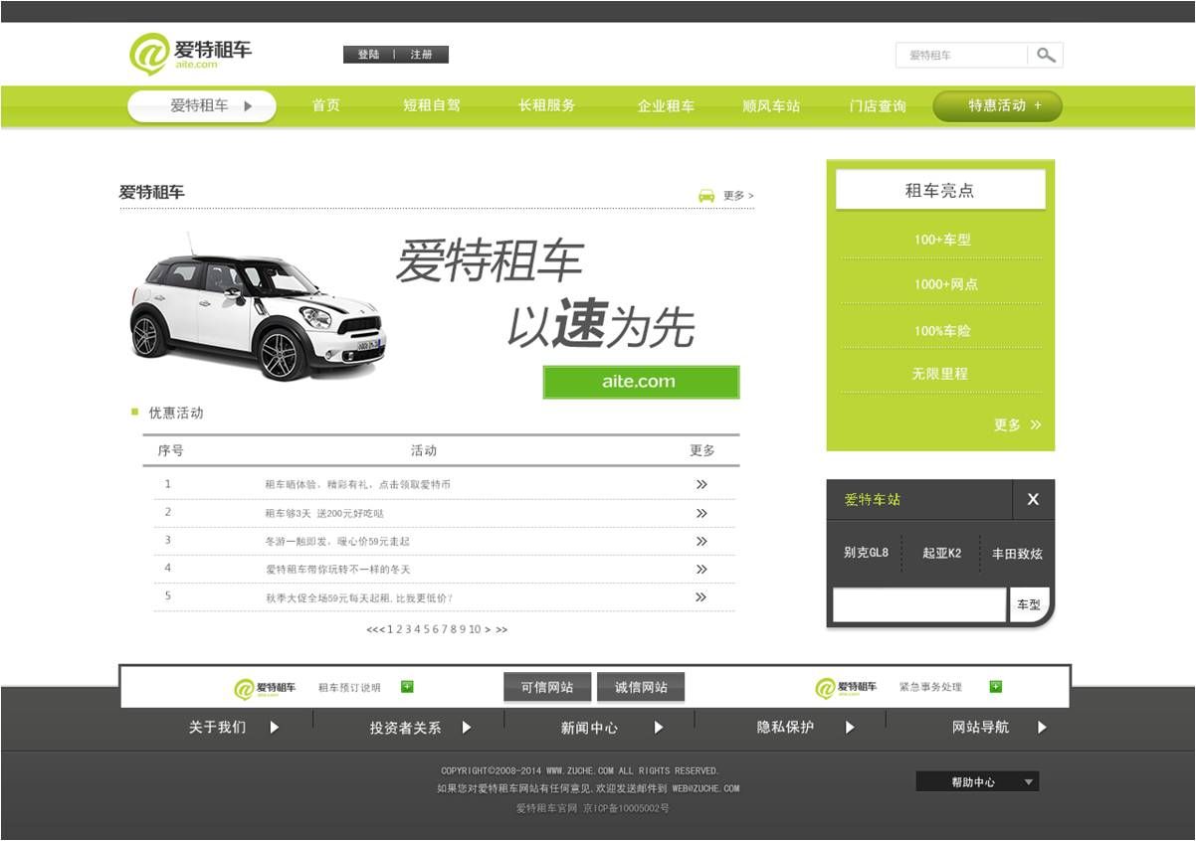Click the 车型 search input field
The width and height of the screenshot is (1196, 841).
(x=918, y=604)
